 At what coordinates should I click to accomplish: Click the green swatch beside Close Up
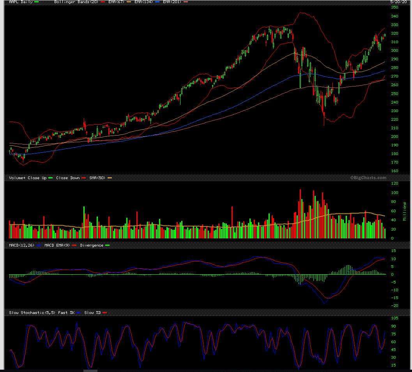click(x=50, y=178)
